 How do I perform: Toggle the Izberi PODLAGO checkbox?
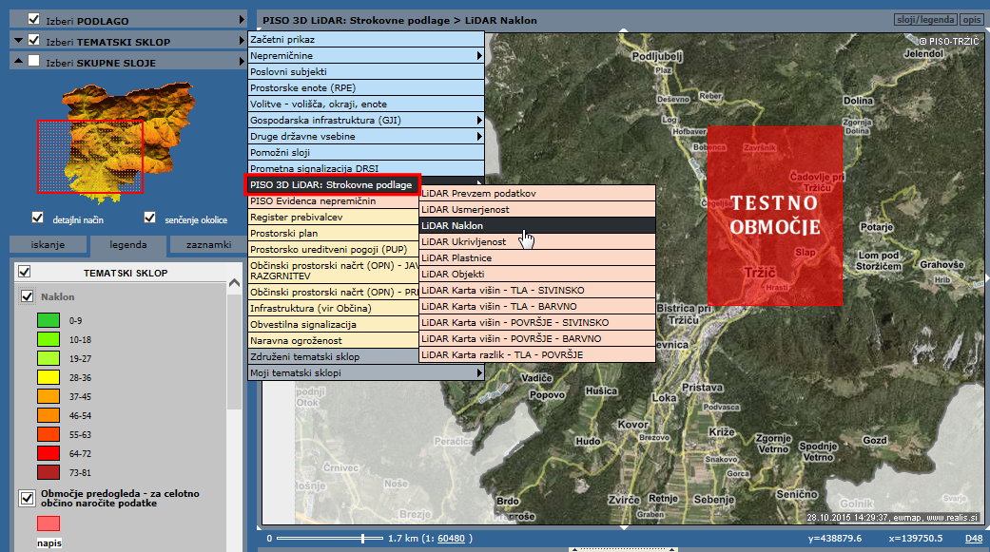(34, 20)
